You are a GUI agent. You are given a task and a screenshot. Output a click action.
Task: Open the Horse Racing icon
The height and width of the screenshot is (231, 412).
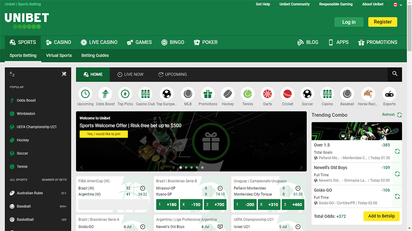coord(367,94)
